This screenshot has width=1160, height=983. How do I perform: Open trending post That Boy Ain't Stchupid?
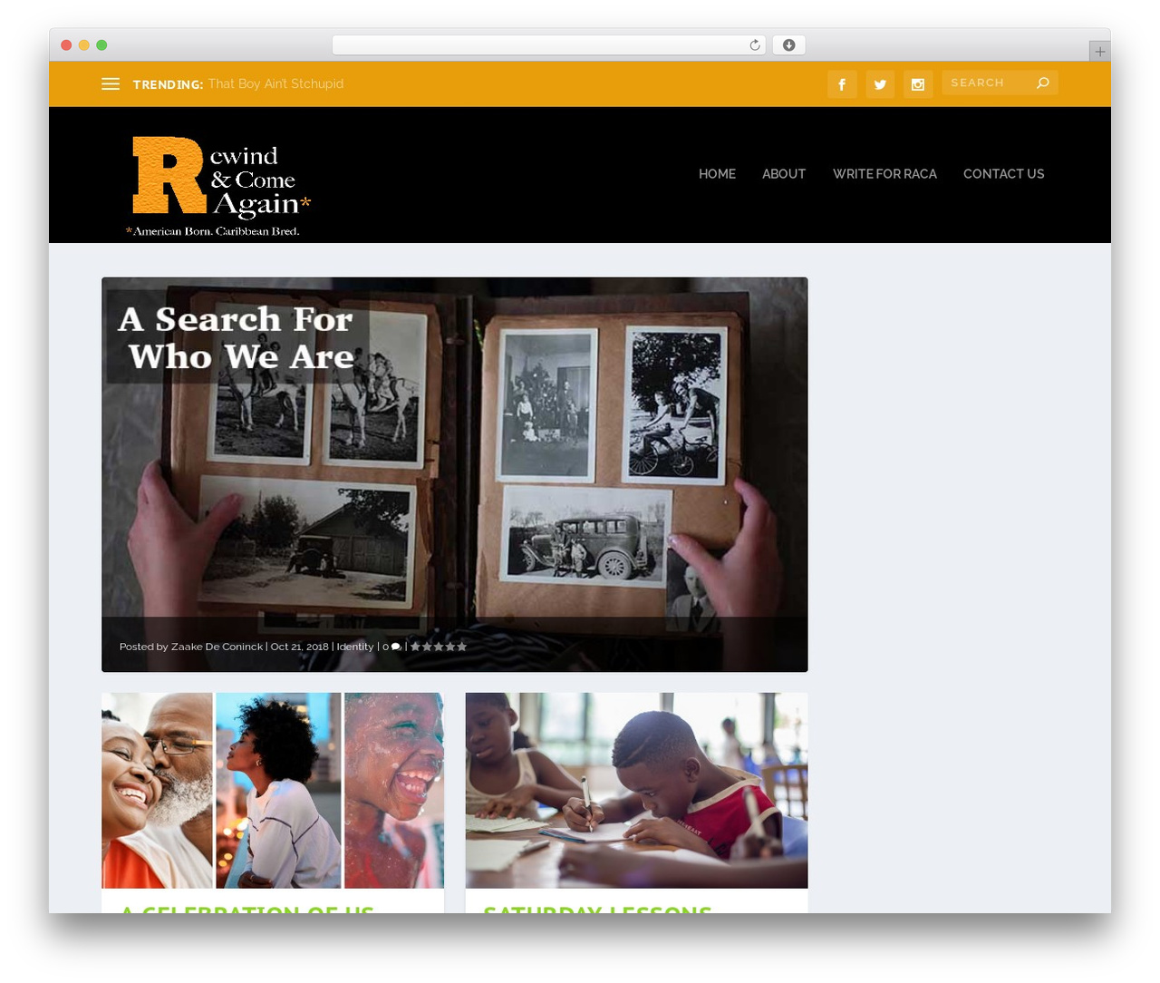pos(275,83)
